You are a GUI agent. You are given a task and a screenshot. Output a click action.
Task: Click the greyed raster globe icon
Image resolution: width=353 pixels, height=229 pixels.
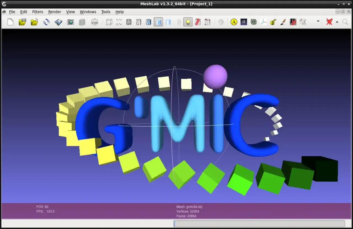[95, 22]
